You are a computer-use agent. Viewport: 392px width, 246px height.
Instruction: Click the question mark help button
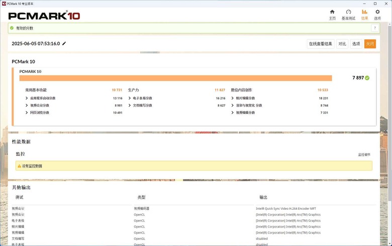[375, 28]
